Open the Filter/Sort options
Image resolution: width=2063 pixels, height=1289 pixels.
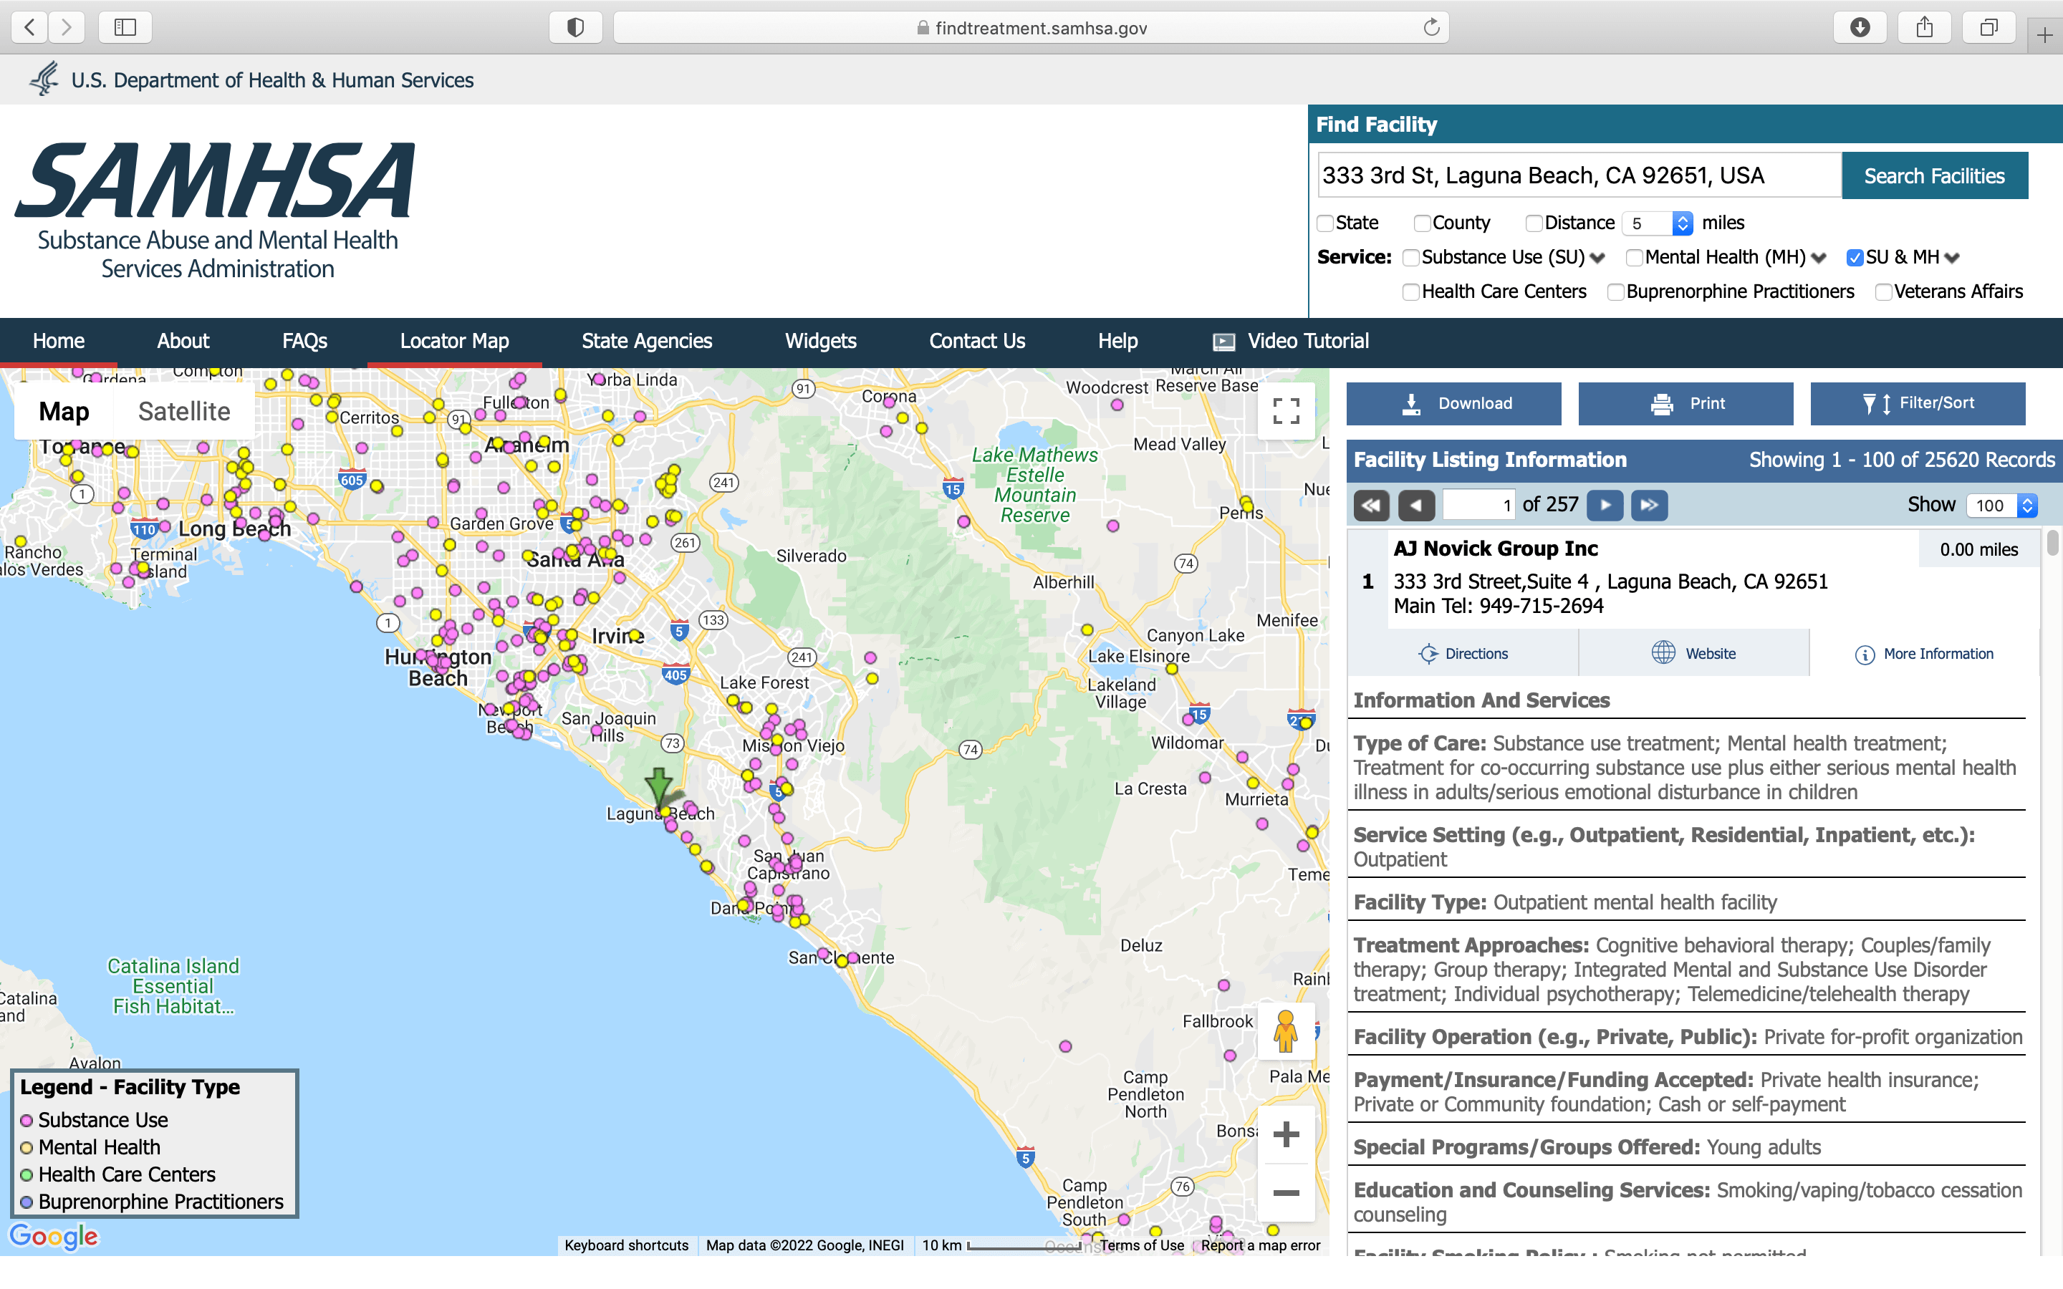(1918, 403)
